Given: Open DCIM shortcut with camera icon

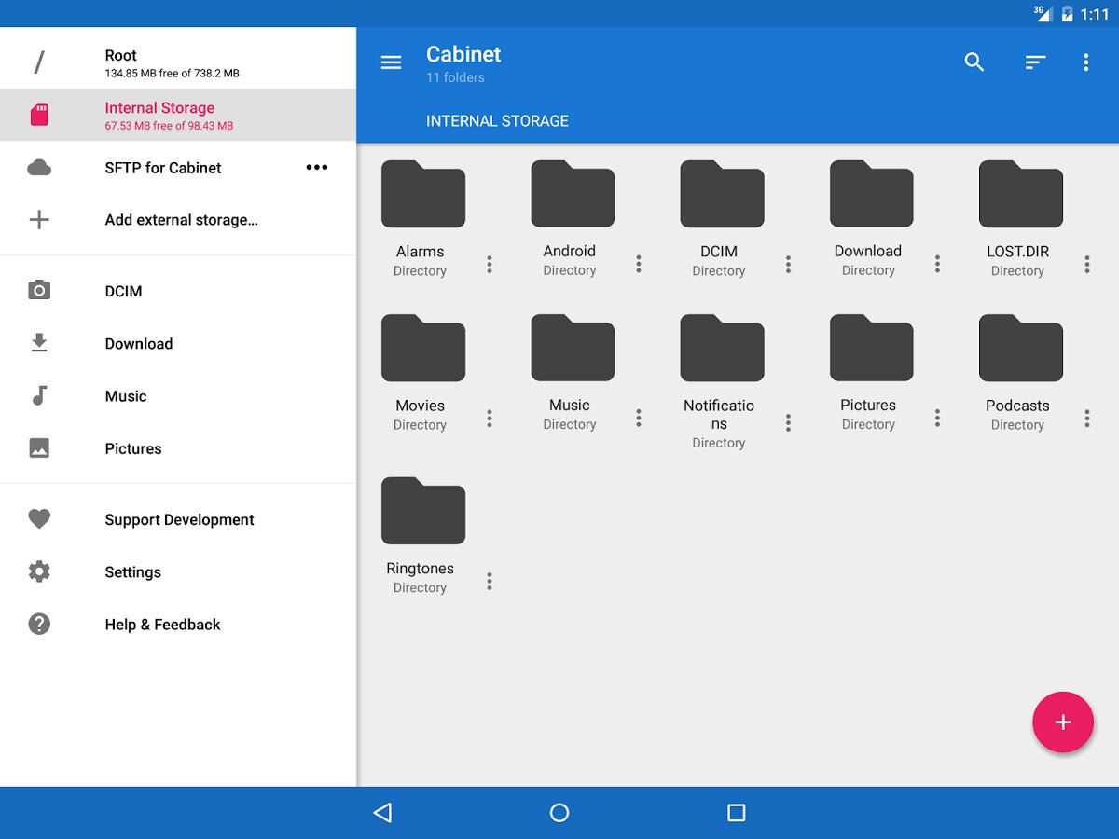Looking at the screenshot, I should 123,291.
